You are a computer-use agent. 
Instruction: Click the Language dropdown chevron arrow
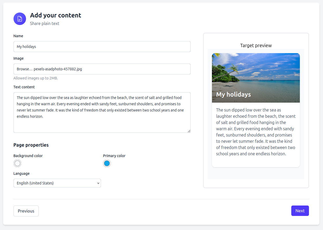click(98, 183)
